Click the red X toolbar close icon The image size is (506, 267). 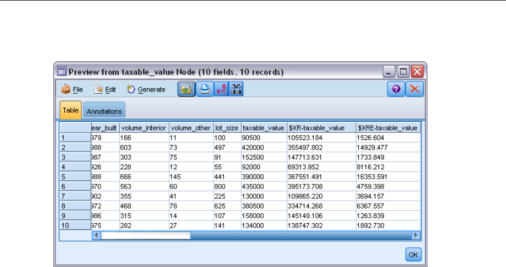point(414,89)
